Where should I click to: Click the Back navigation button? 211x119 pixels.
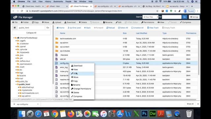pyautogui.click(x=87, y=28)
